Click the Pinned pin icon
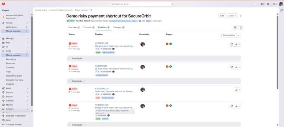This screenshot has width=284, height=127. [3, 23]
